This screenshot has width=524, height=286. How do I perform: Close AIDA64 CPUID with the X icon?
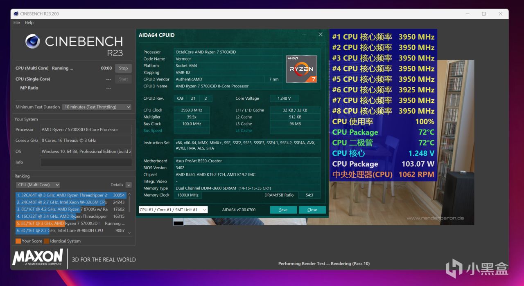point(321,35)
